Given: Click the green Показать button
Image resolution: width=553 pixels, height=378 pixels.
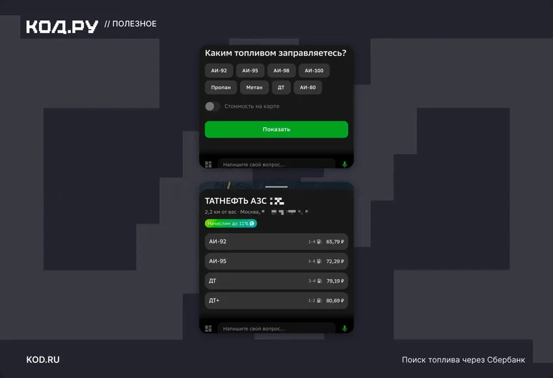Looking at the screenshot, I should [276, 129].
